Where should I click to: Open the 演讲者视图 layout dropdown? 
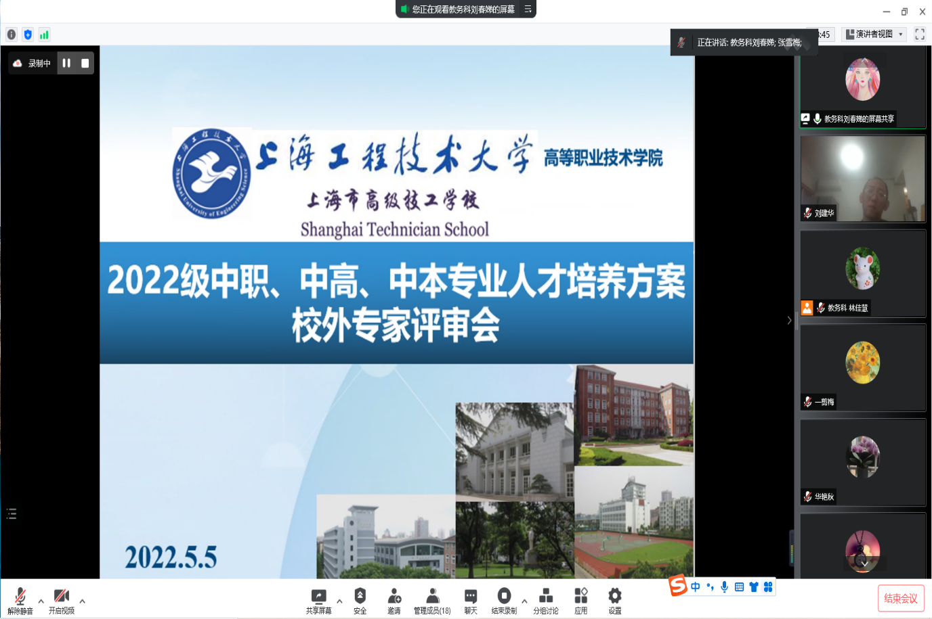point(874,34)
